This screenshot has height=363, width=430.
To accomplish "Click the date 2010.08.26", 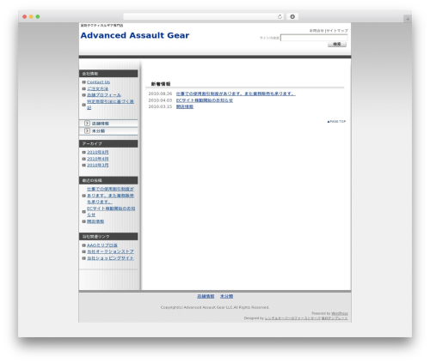I will coord(160,94).
